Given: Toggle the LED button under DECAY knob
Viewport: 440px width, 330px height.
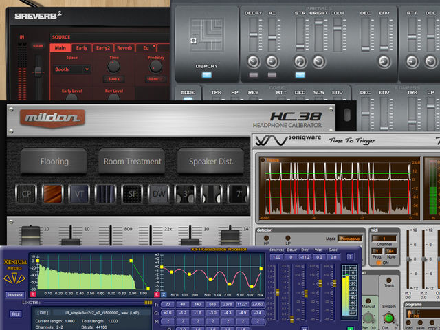Looking at the screenshot, I should pyautogui.click(x=254, y=75).
